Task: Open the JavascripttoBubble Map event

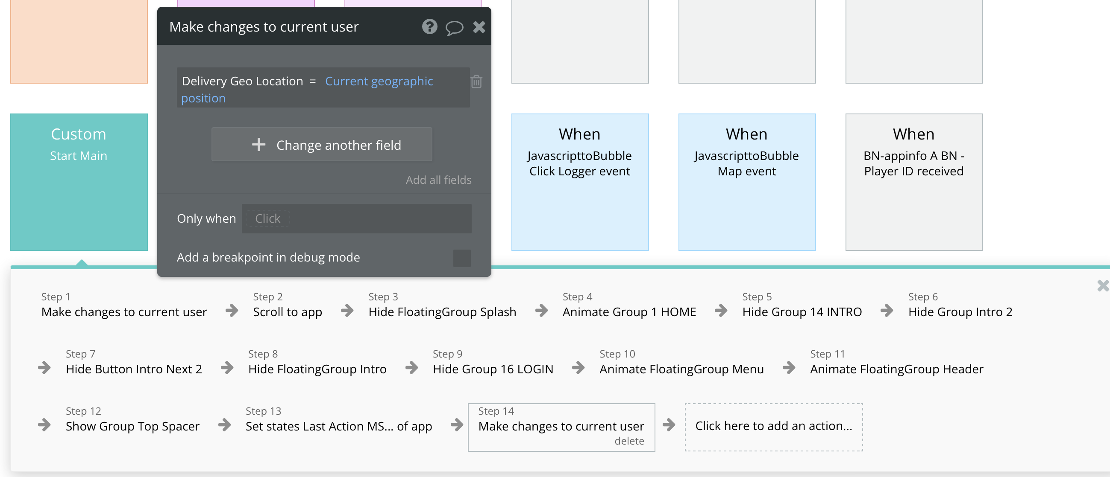Action: (x=746, y=181)
